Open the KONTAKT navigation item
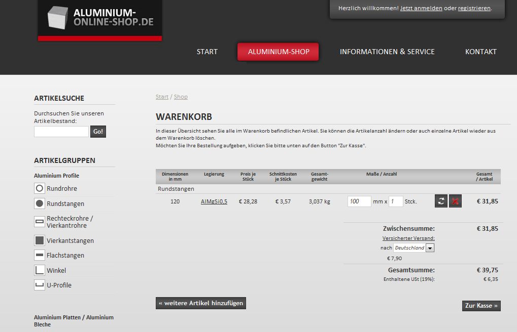Screen dimensions: 517x332 480,52
